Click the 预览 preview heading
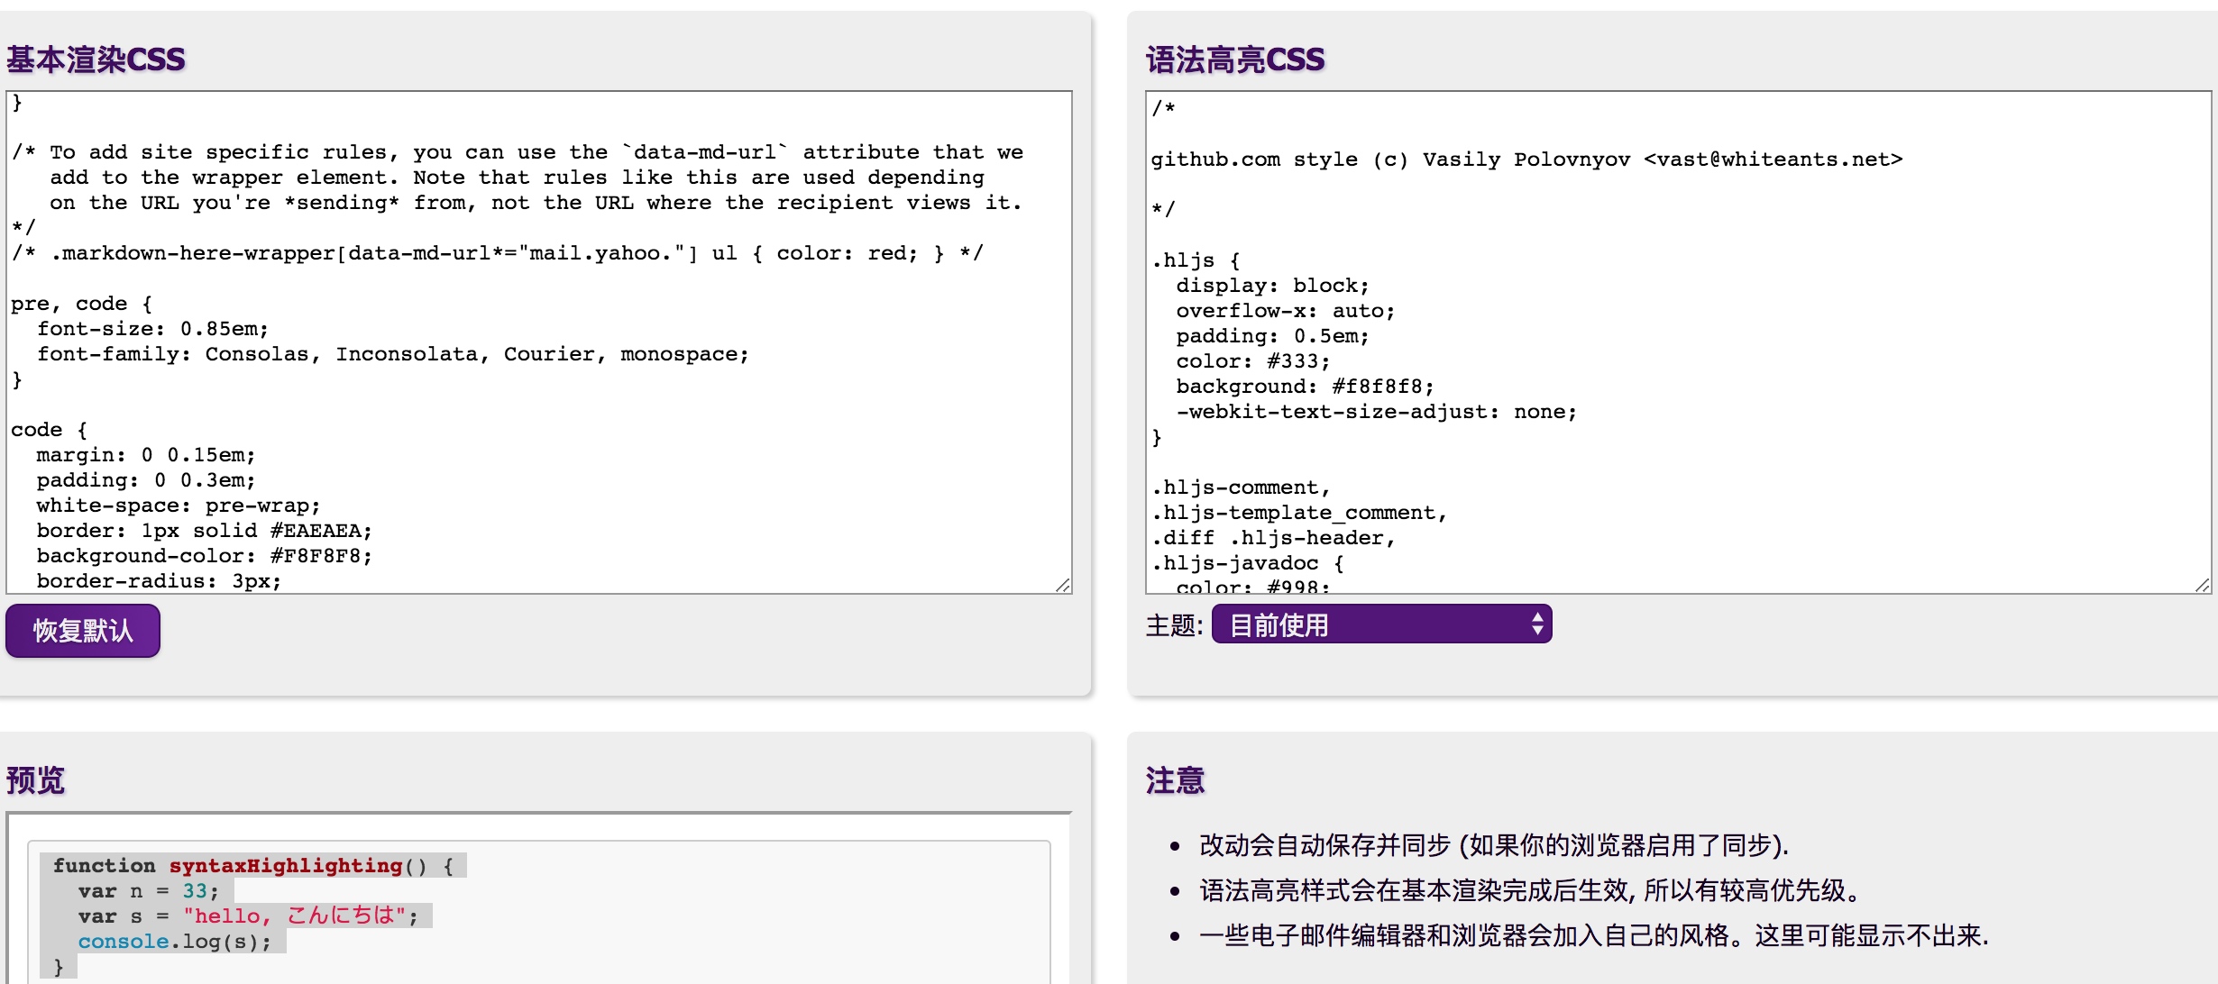Viewport: 2218px width, 984px height. [x=36, y=779]
